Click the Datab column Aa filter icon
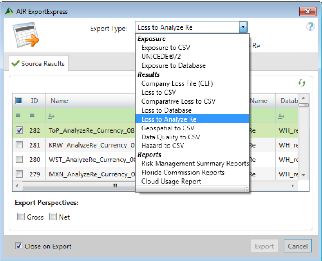322x261 pixels. (281, 116)
